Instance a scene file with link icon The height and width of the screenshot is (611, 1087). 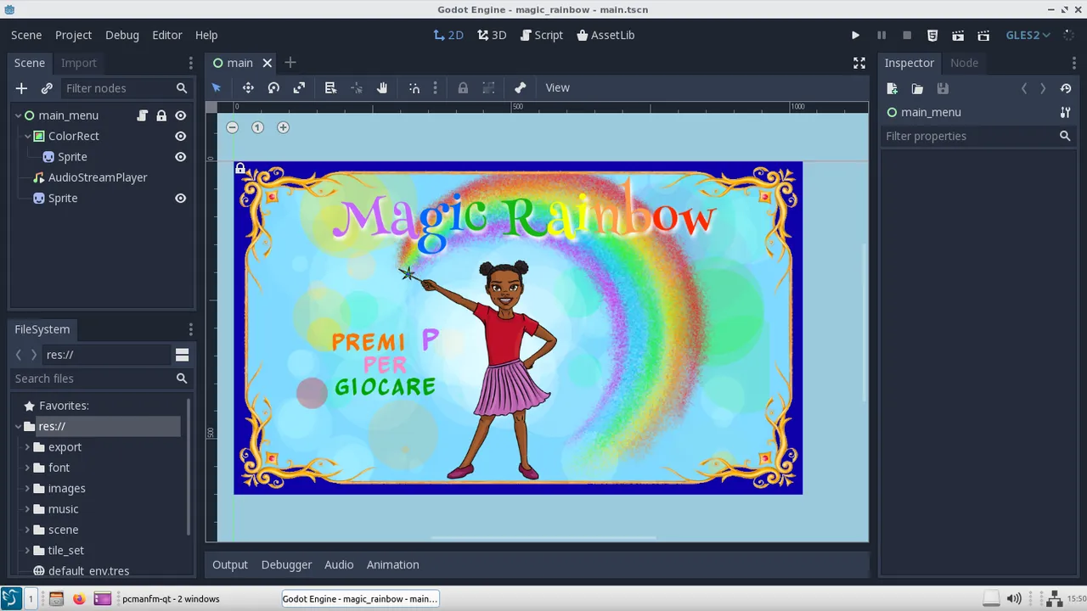(x=47, y=88)
